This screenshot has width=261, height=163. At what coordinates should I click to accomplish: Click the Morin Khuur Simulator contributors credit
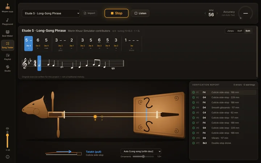pyautogui.click(x=89, y=31)
